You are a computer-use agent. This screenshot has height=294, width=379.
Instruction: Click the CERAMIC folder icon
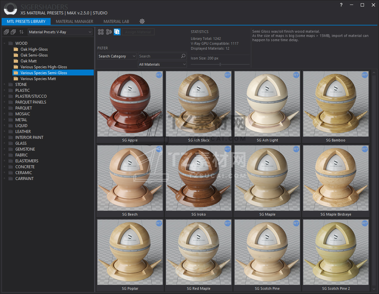point(11,173)
